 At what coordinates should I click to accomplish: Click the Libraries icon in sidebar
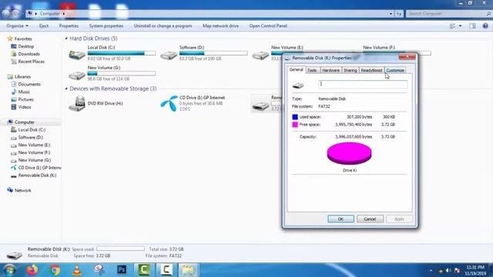[10, 77]
